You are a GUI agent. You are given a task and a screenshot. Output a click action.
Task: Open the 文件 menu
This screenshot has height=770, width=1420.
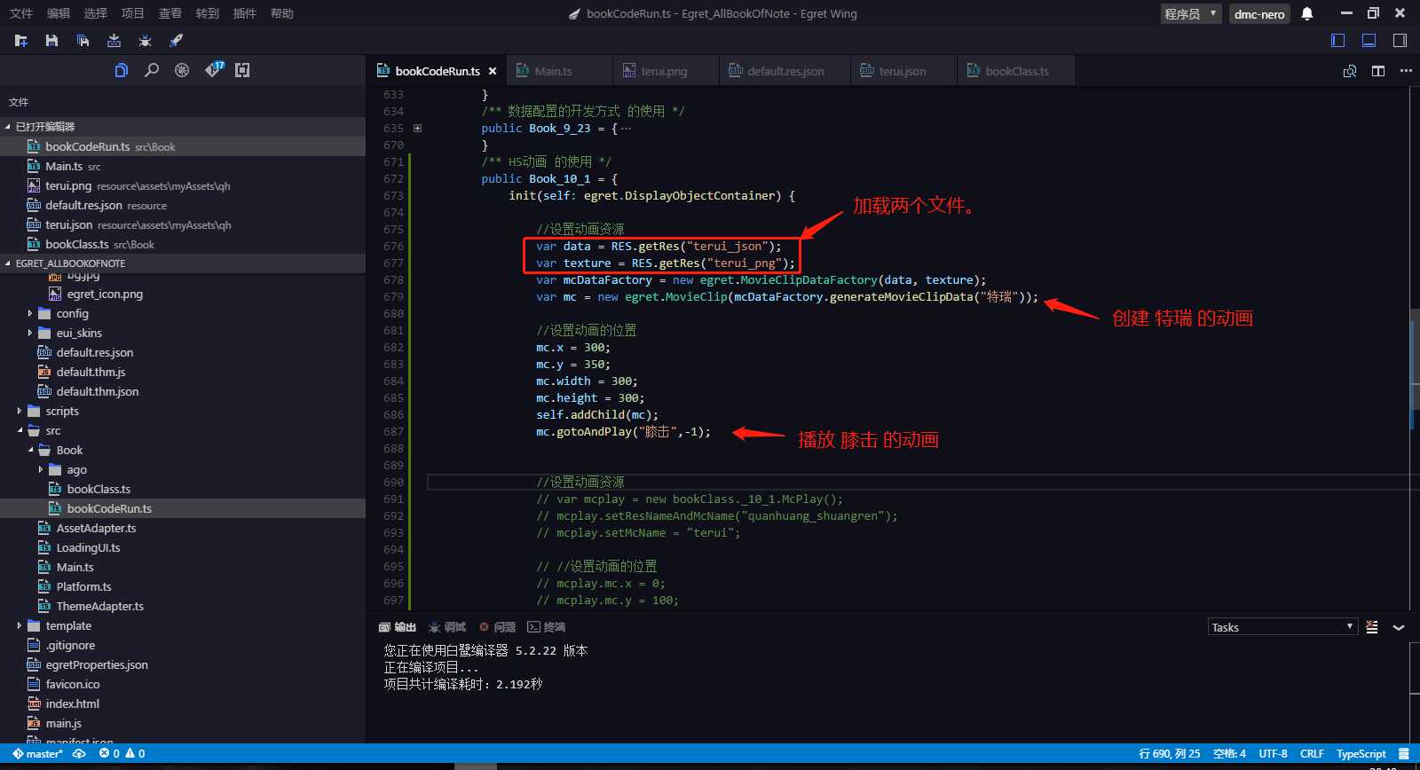click(21, 13)
